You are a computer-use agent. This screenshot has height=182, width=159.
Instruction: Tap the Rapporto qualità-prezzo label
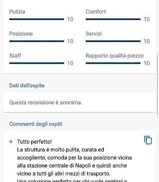pos(115,56)
